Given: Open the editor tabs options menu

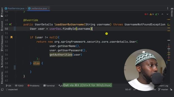Looking at the screenshot, I should (167, 8).
